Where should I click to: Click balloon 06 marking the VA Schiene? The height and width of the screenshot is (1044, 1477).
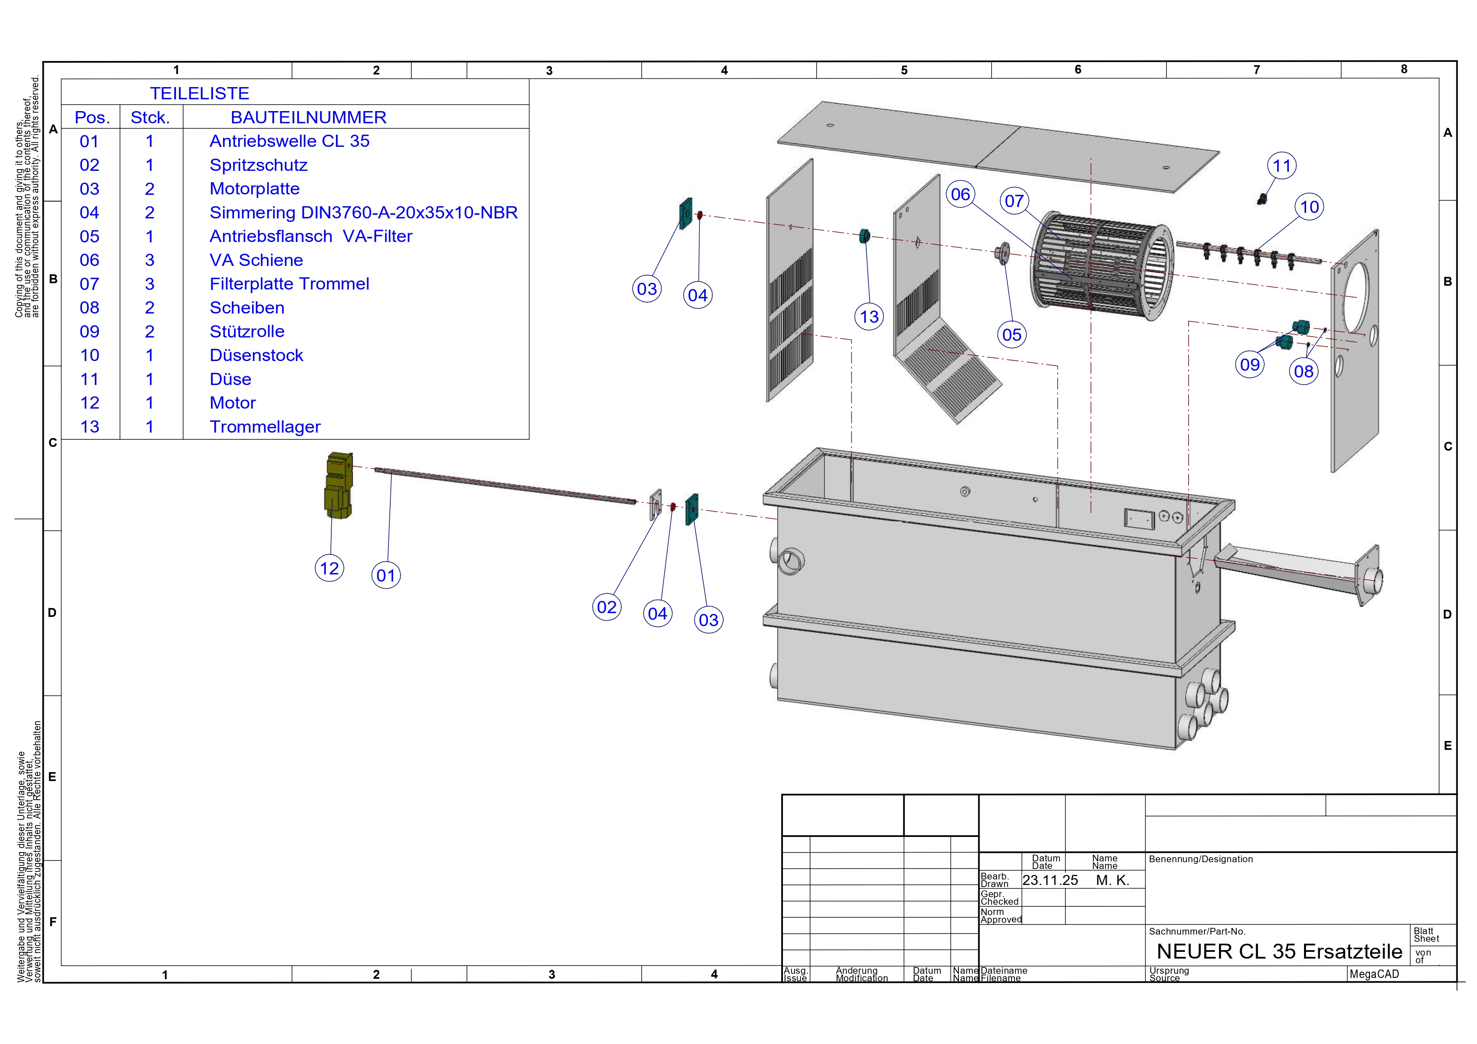tap(961, 194)
